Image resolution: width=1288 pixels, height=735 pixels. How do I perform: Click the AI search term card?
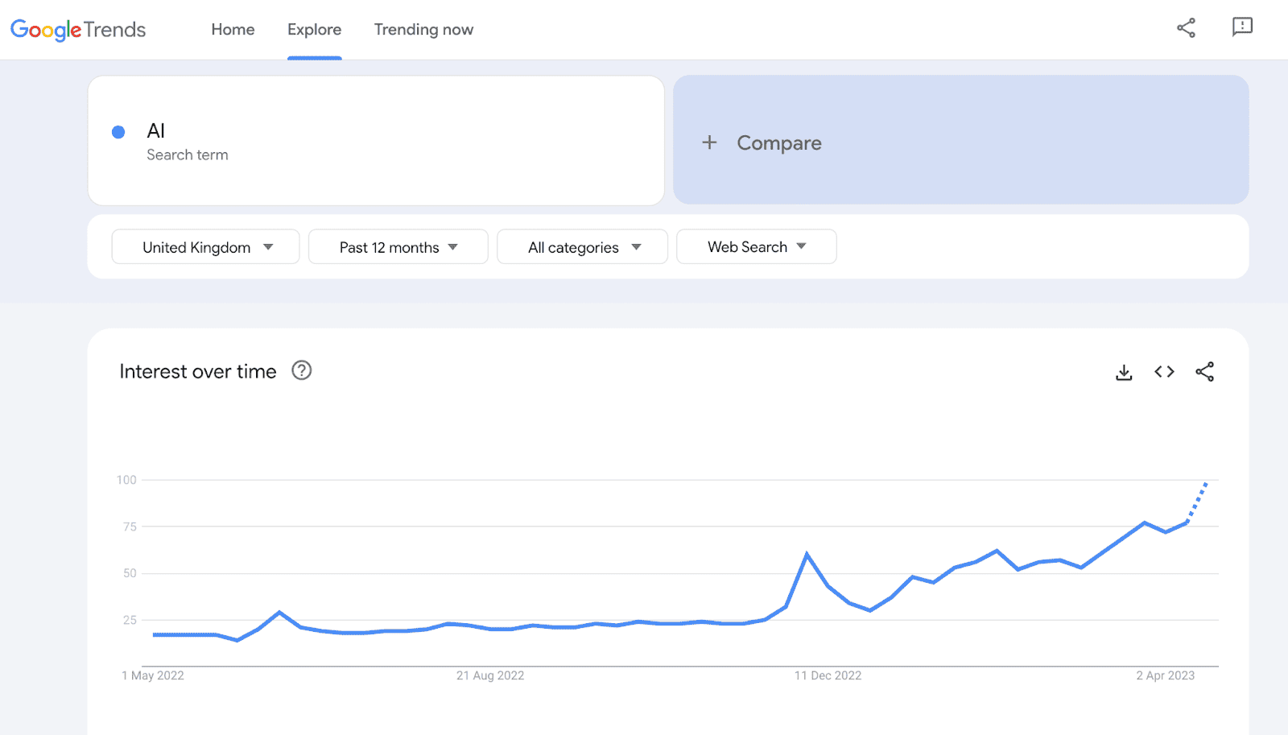tap(376, 141)
